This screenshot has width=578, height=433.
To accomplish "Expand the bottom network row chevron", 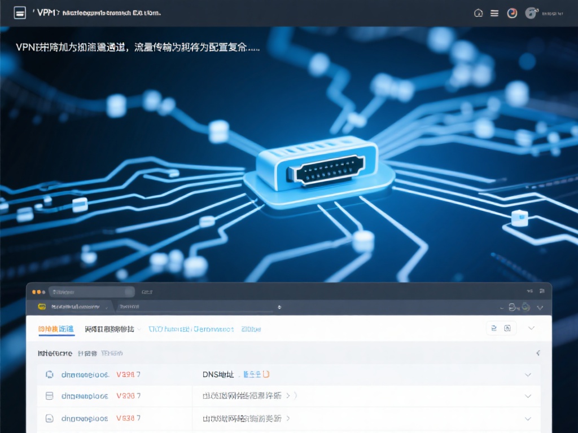I will pyautogui.click(x=528, y=418).
